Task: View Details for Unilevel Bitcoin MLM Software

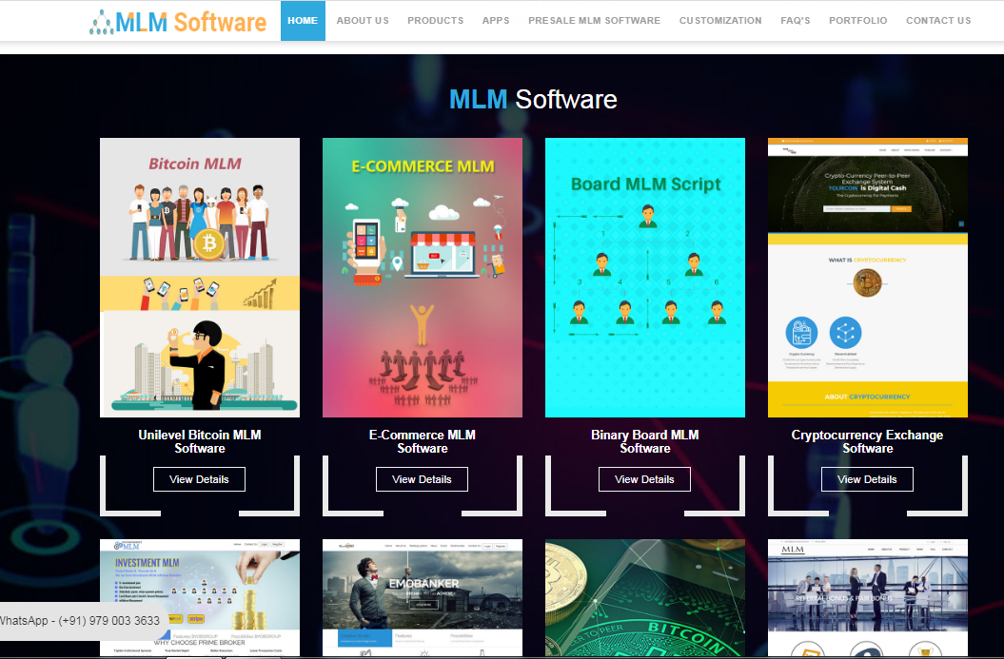Action: [199, 478]
